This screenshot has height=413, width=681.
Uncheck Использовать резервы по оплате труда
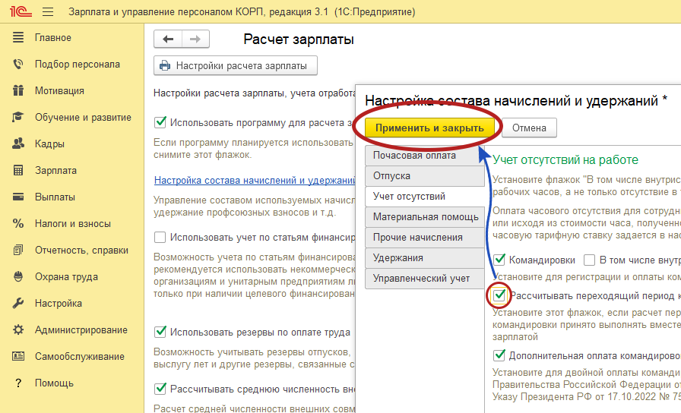click(x=160, y=332)
